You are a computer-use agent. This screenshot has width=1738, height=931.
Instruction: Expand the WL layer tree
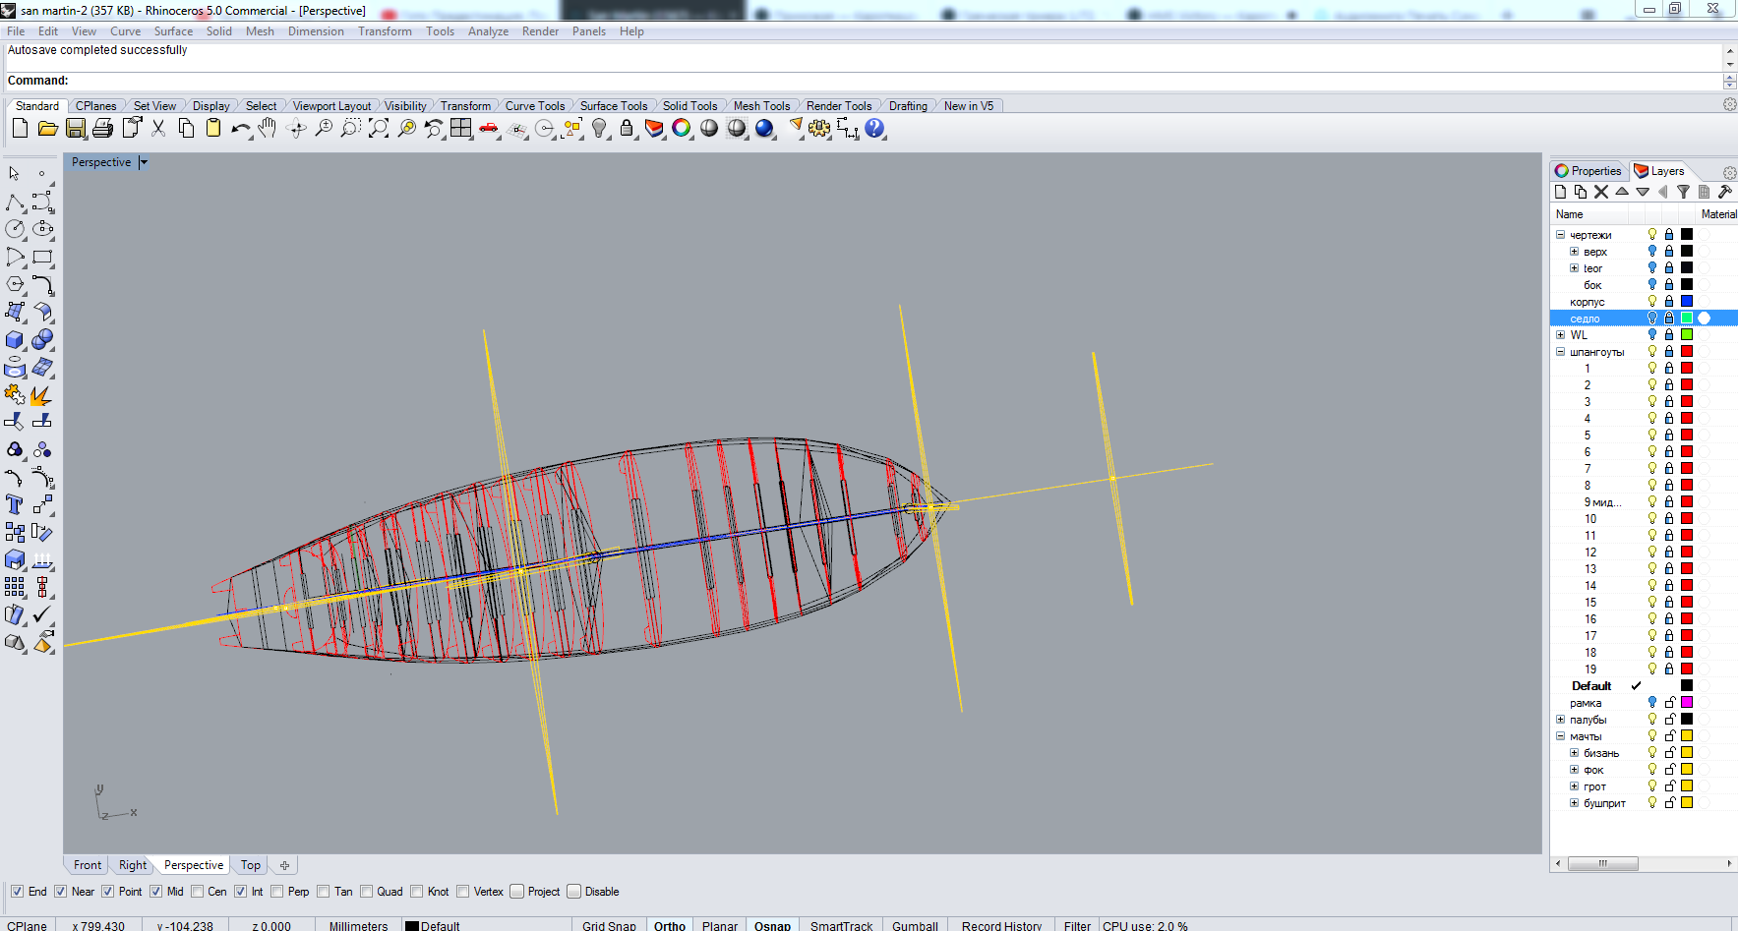click(x=1560, y=335)
